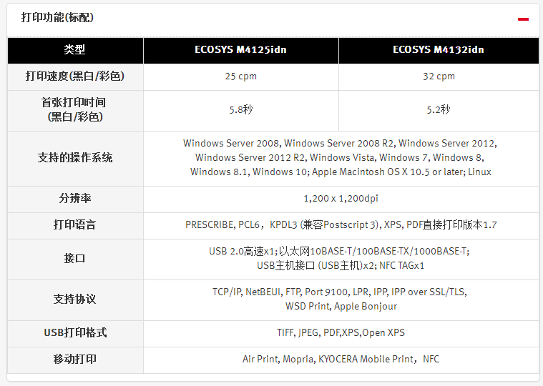Click the 打印语言 row label
Viewport: 543px width, 386px height.
click(x=75, y=225)
